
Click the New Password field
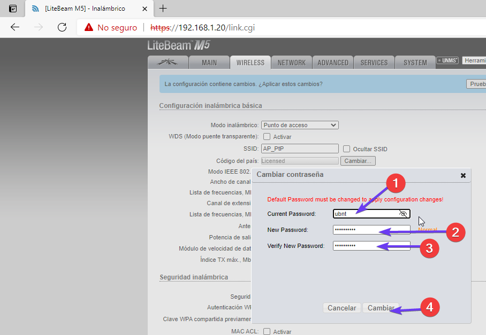371,230
